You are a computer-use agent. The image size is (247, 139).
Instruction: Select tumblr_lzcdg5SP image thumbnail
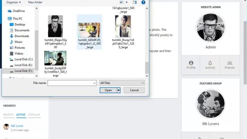pos(55,58)
